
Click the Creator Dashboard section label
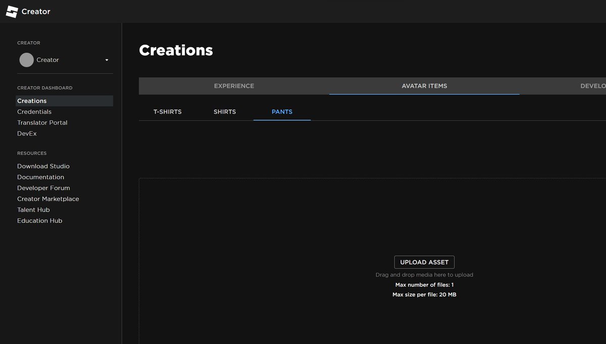coord(45,88)
